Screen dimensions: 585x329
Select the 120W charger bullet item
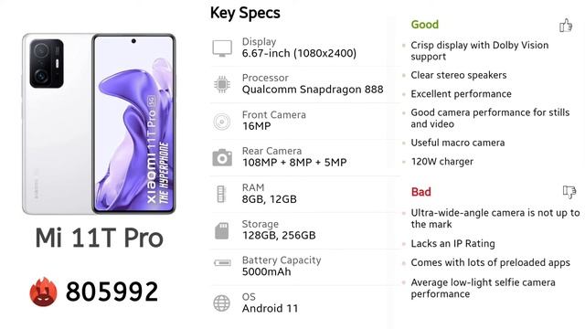coord(442,162)
